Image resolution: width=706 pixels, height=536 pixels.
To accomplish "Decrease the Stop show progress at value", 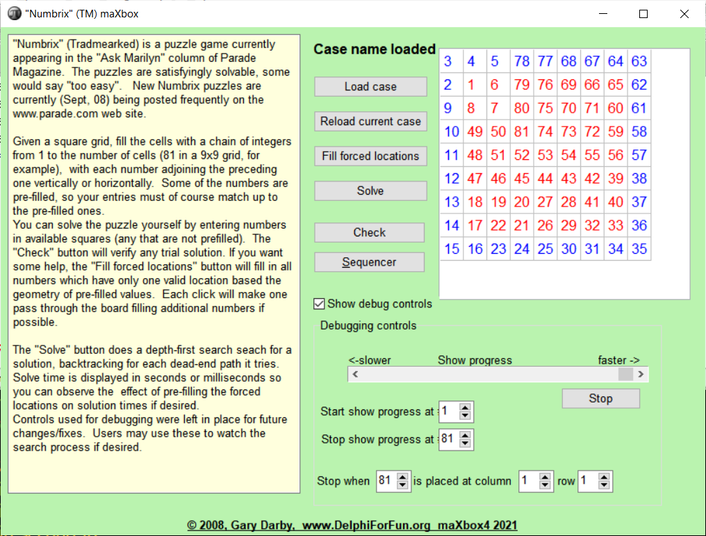I will point(466,444).
